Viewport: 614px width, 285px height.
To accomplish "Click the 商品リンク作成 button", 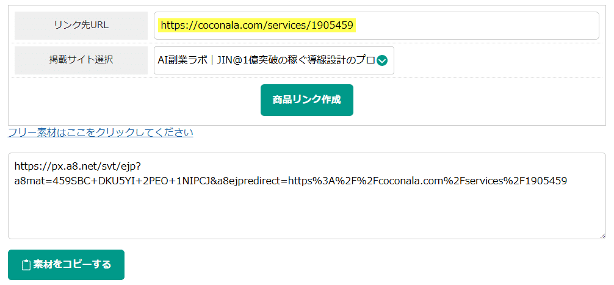I will pyautogui.click(x=306, y=100).
